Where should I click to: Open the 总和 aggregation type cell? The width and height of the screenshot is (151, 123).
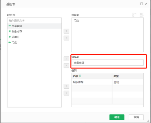[128, 82]
